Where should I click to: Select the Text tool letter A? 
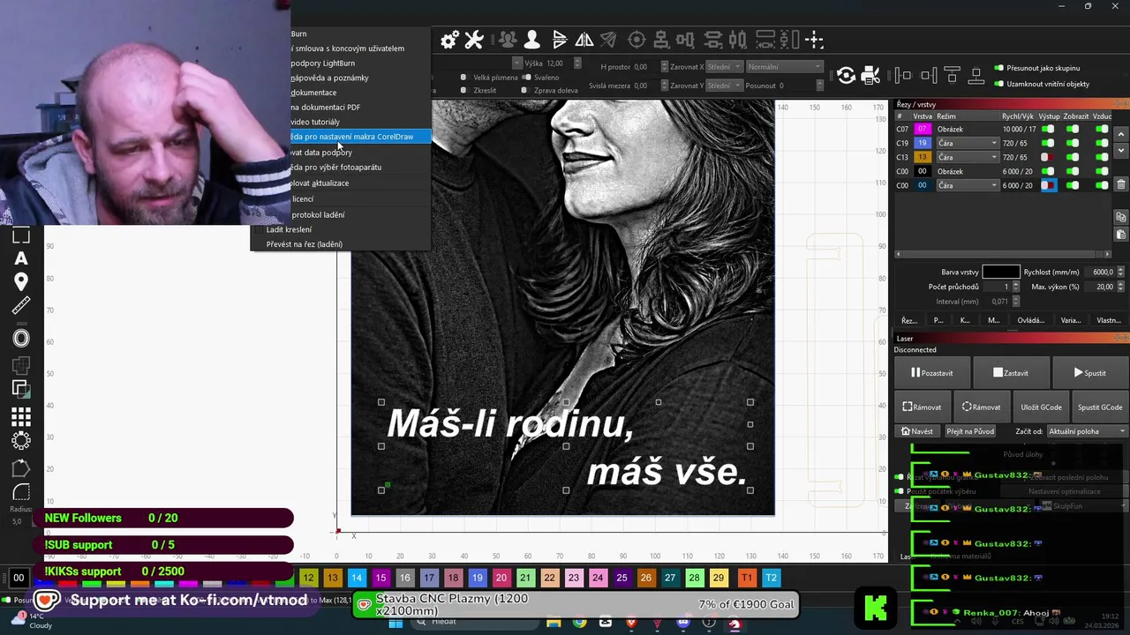(21, 258)
